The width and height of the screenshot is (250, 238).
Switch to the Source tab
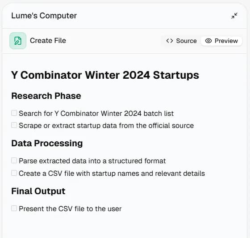pyautogui.click(x=181, y=41)
